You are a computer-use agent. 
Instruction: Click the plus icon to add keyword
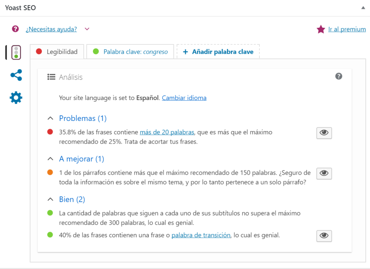185,52
